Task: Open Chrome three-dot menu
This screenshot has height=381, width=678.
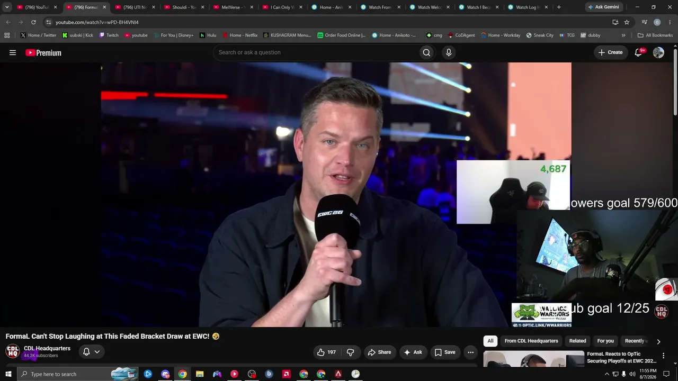Action: [x=670, y=22]
